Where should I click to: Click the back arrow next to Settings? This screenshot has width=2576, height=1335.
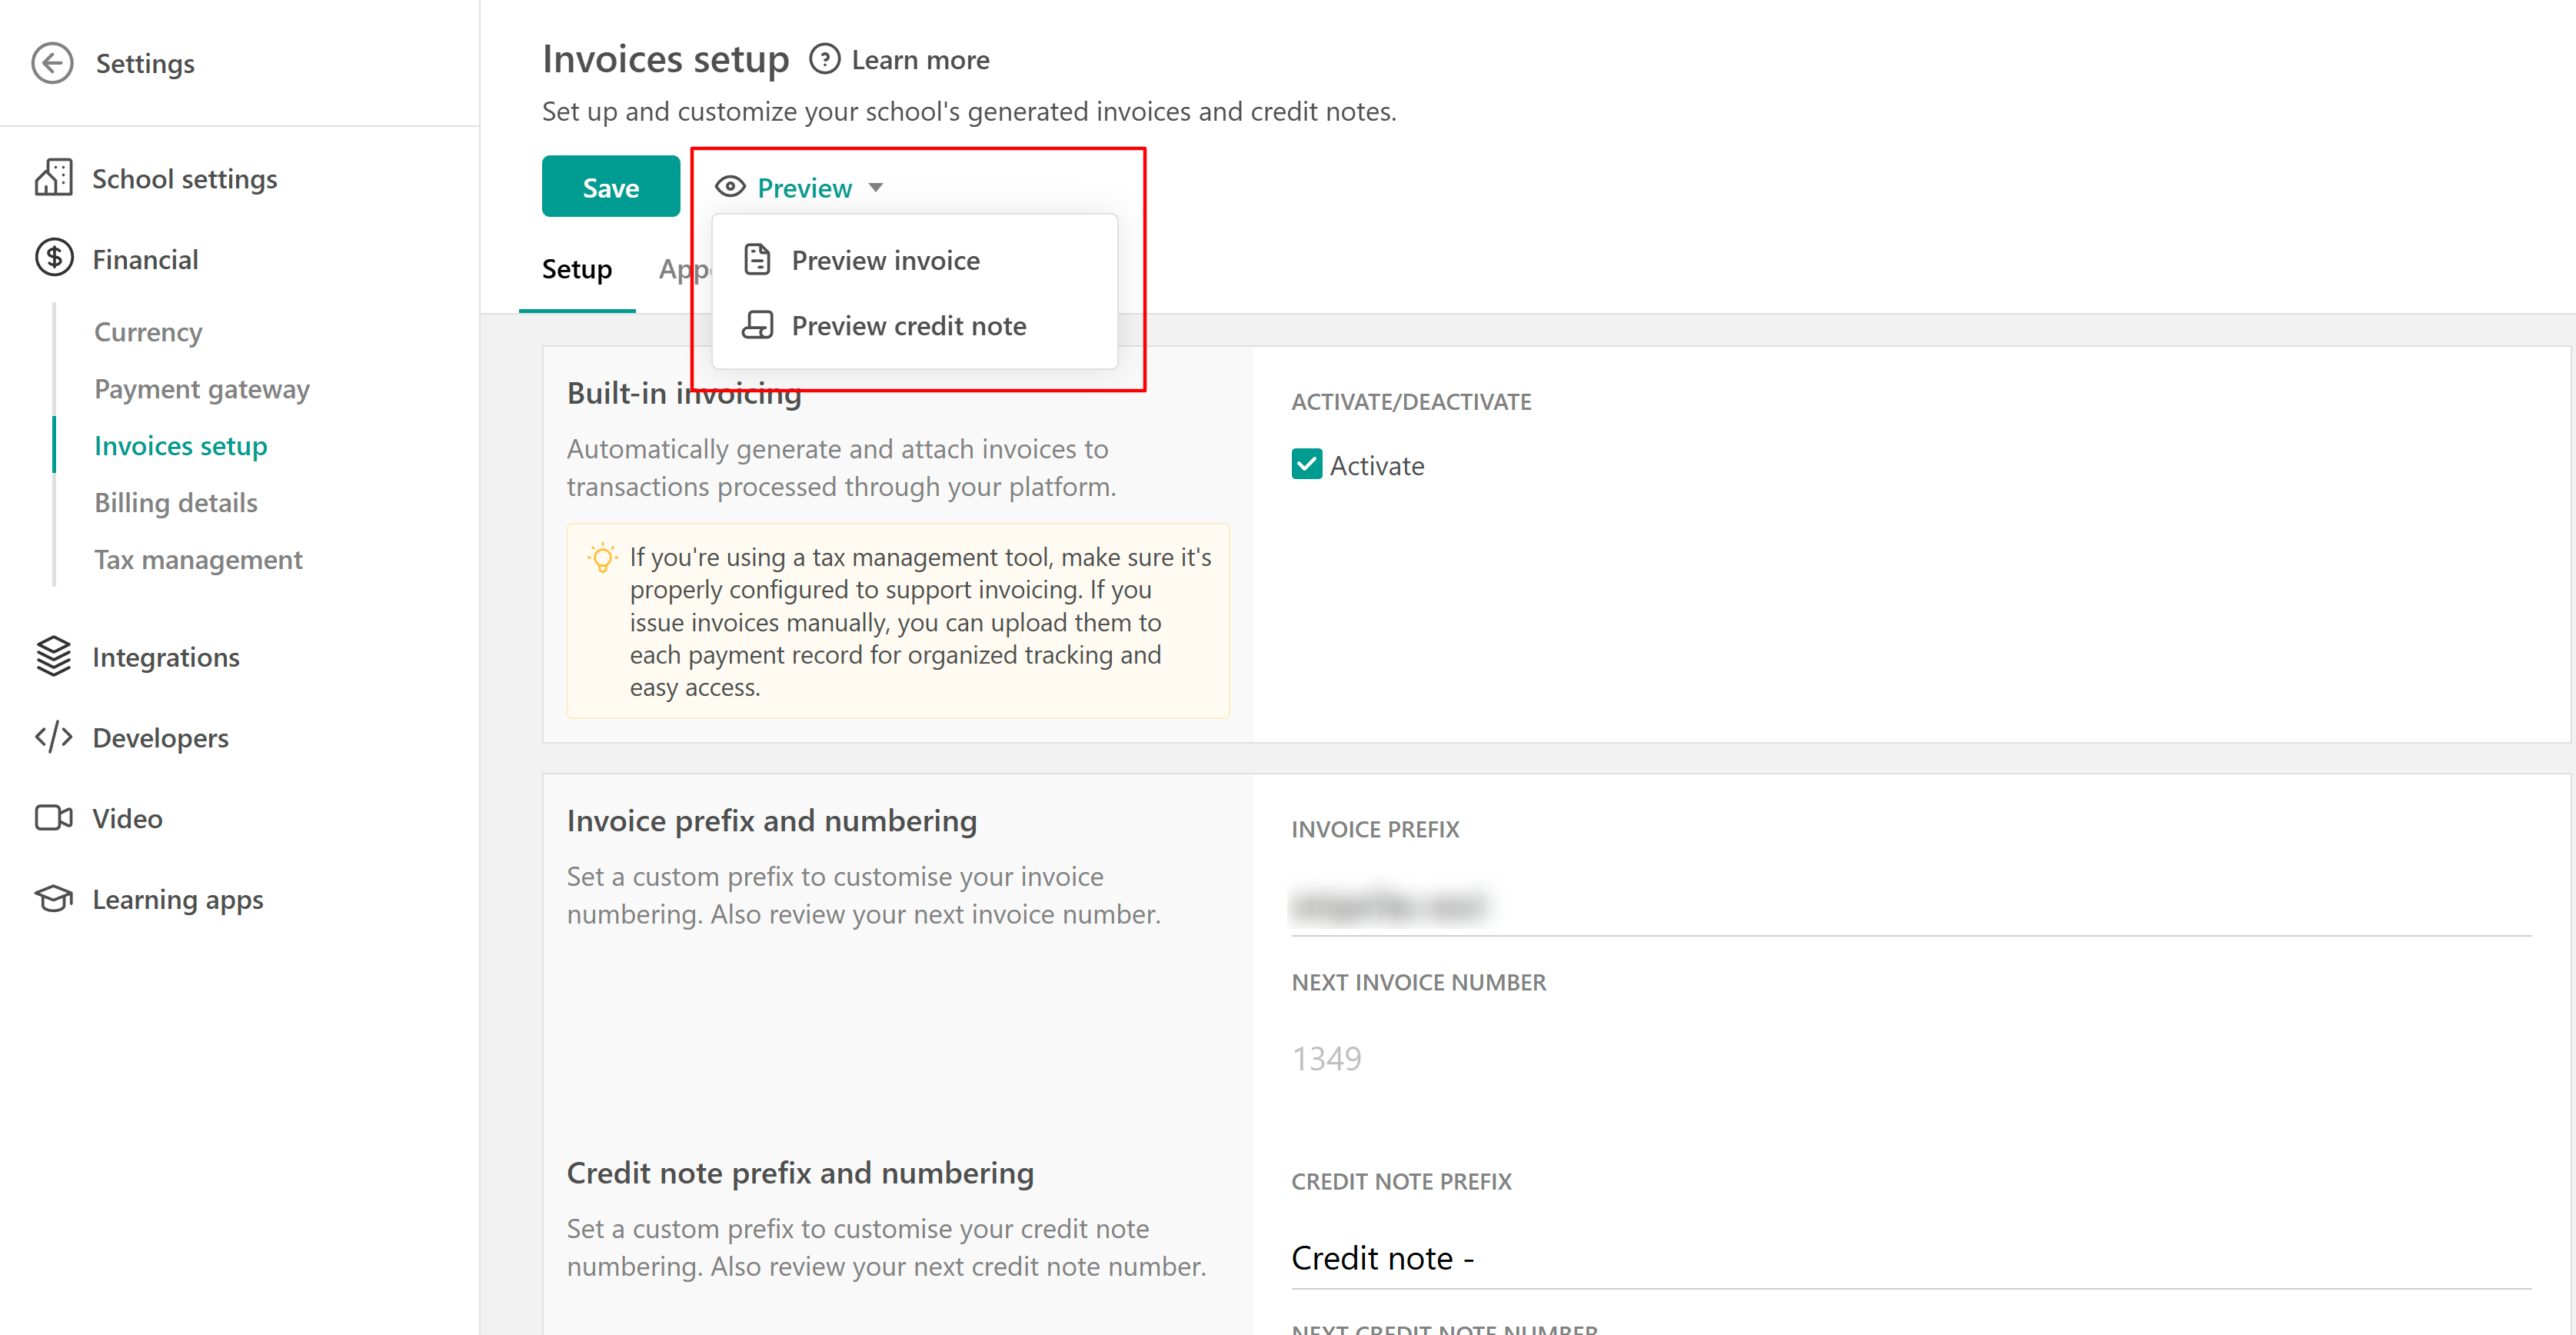tap(52, 63)
